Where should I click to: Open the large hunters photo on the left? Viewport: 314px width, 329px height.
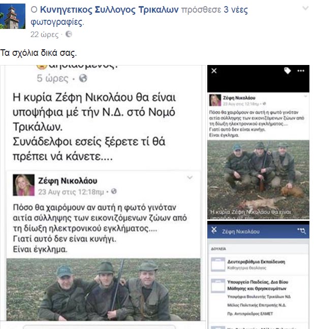103,289
